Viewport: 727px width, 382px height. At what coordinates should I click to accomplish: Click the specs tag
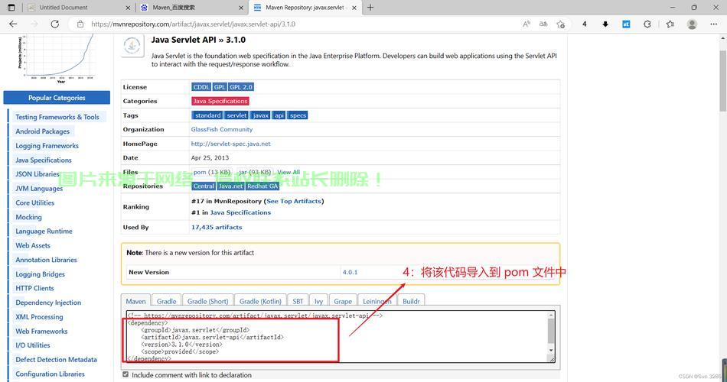[x=298, y=115]
